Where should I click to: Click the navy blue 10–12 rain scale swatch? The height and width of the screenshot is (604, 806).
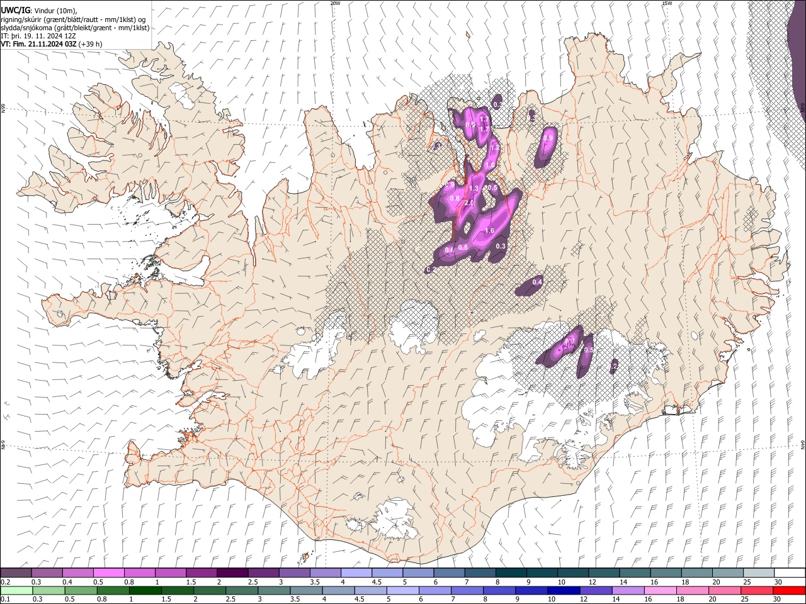point(563,590)
